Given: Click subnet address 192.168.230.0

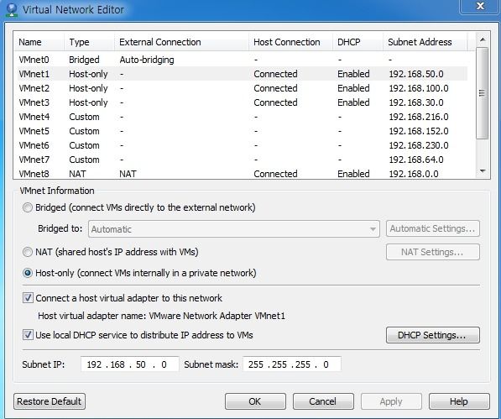Looking at the screenshot, I should click(419, 145).
